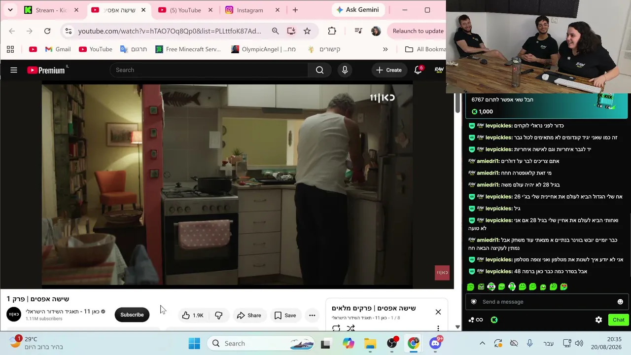Viewport: 631px width, 355px height.
Task: Open playlist options three-dot menu
Action: pos(438,328)
